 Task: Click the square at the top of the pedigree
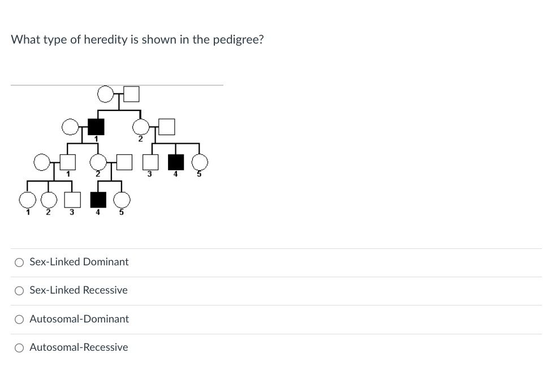131,94
